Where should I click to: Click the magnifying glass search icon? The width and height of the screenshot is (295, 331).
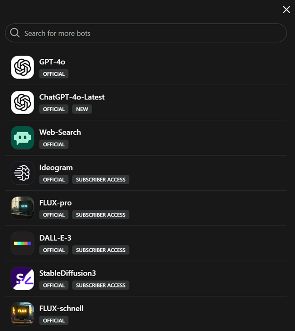tap(15, 33)
